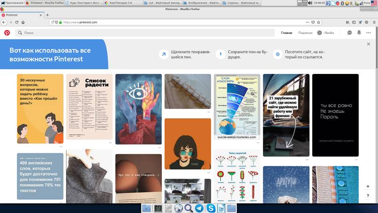Switch to the Подписки tab
Screen dimensions: 378x213
coord(305,33)
